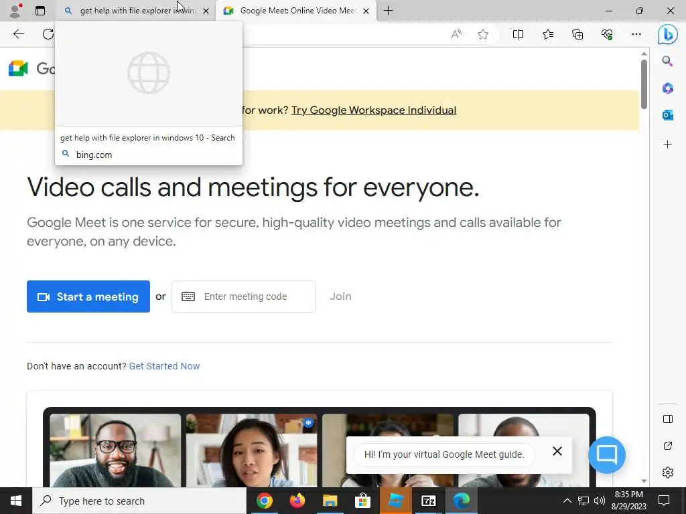Open Settings and more ellipsis menu
Image resolution: width=686 pixels, height=514 pixels.
(636, 34)
